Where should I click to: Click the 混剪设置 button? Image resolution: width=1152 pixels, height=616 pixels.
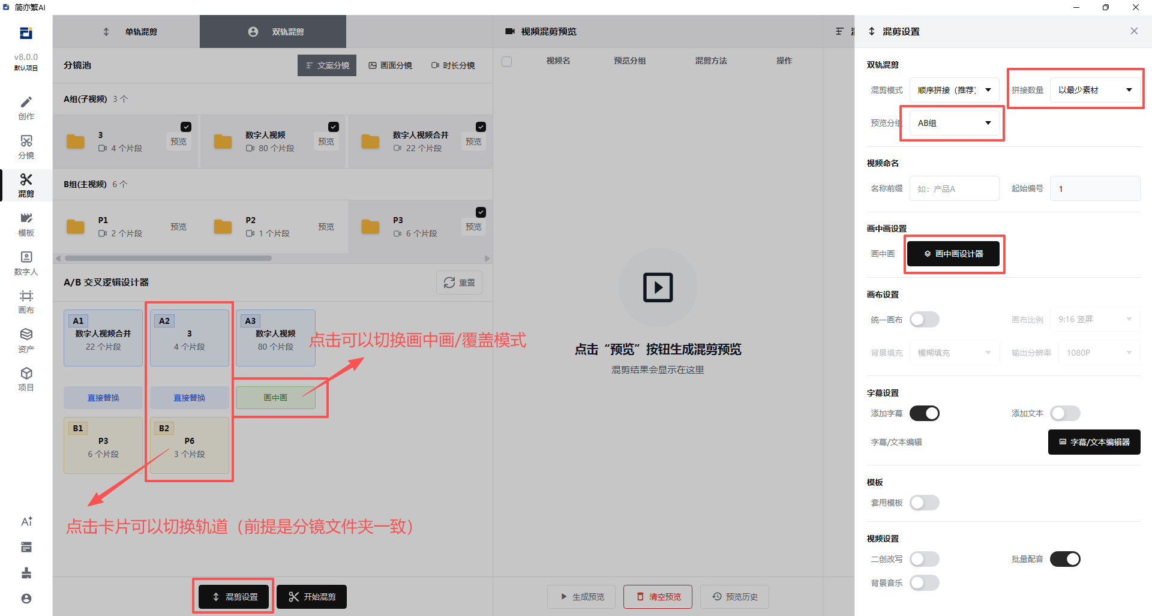pyautogui.click(x=234, y=597)
